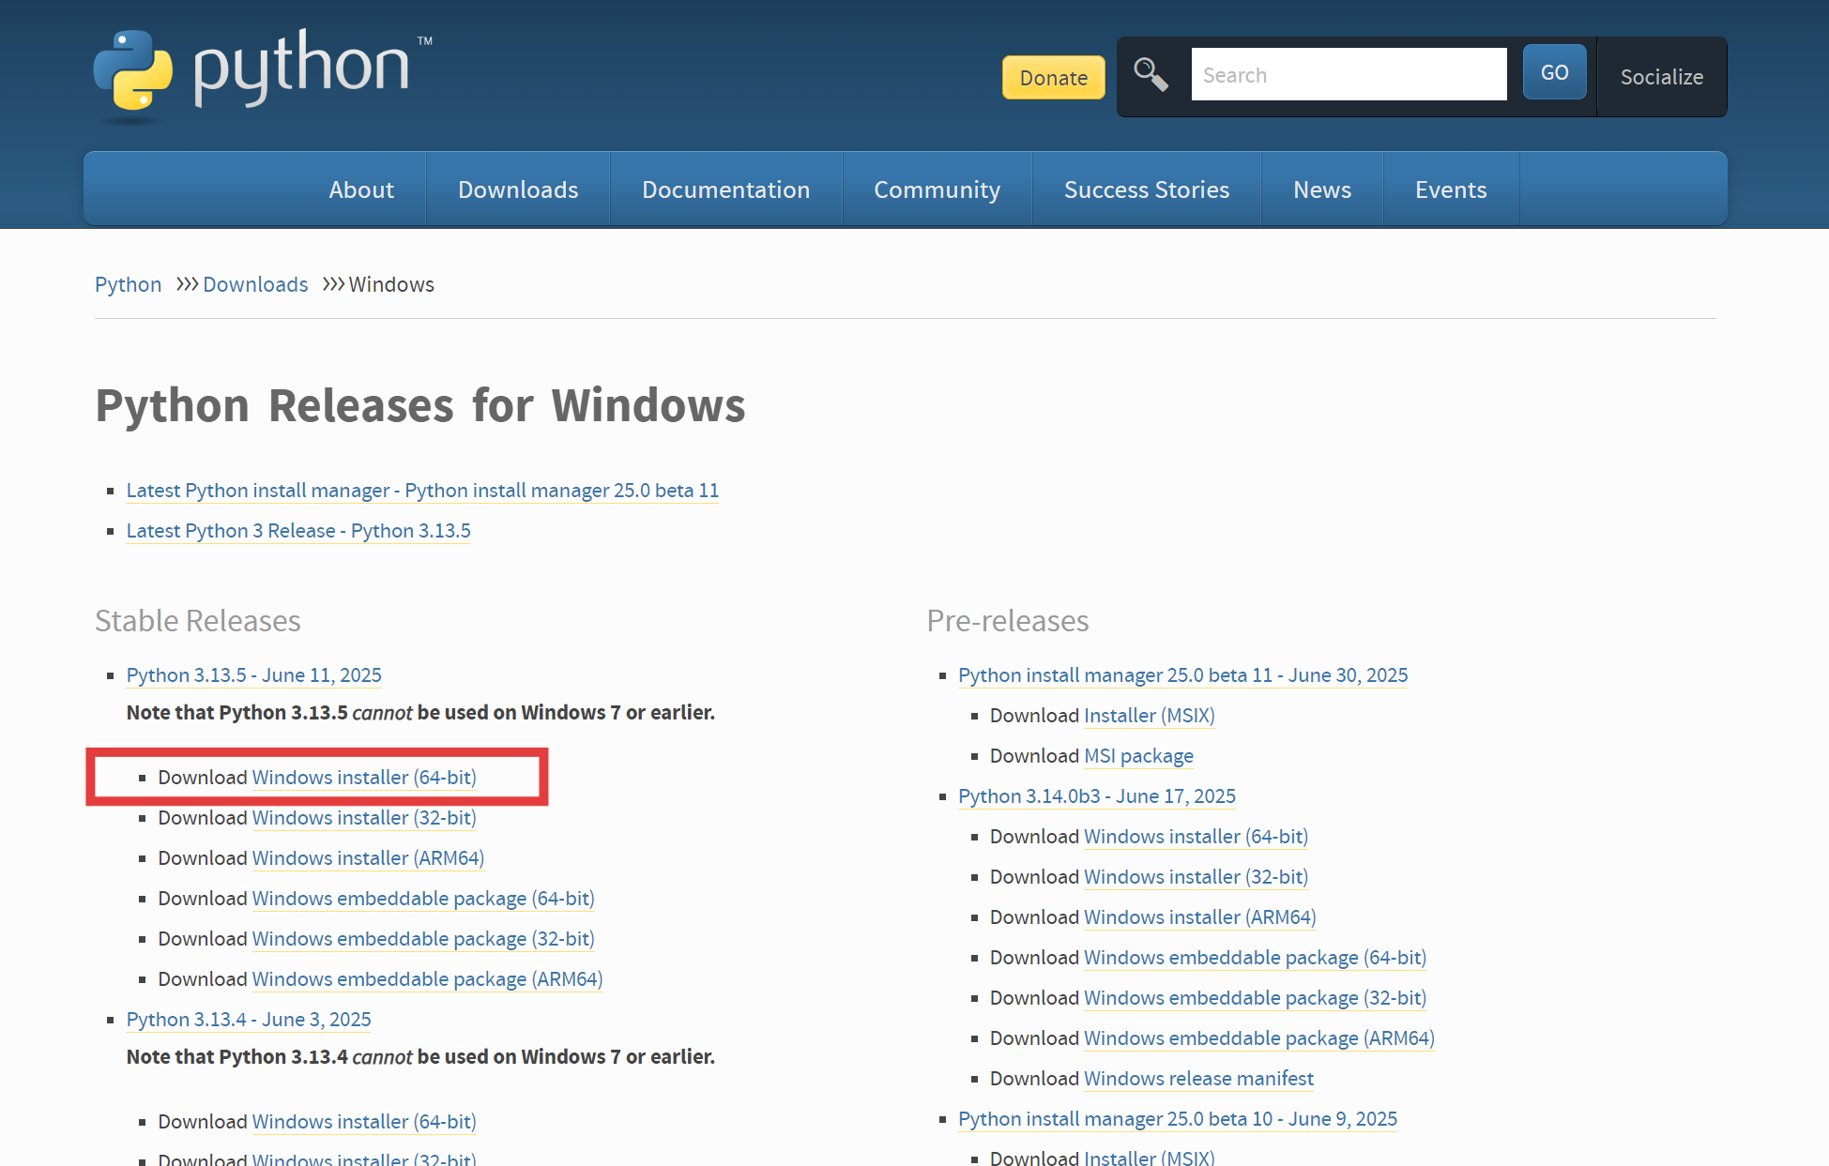Download the MSI package link

point(1138,756)
